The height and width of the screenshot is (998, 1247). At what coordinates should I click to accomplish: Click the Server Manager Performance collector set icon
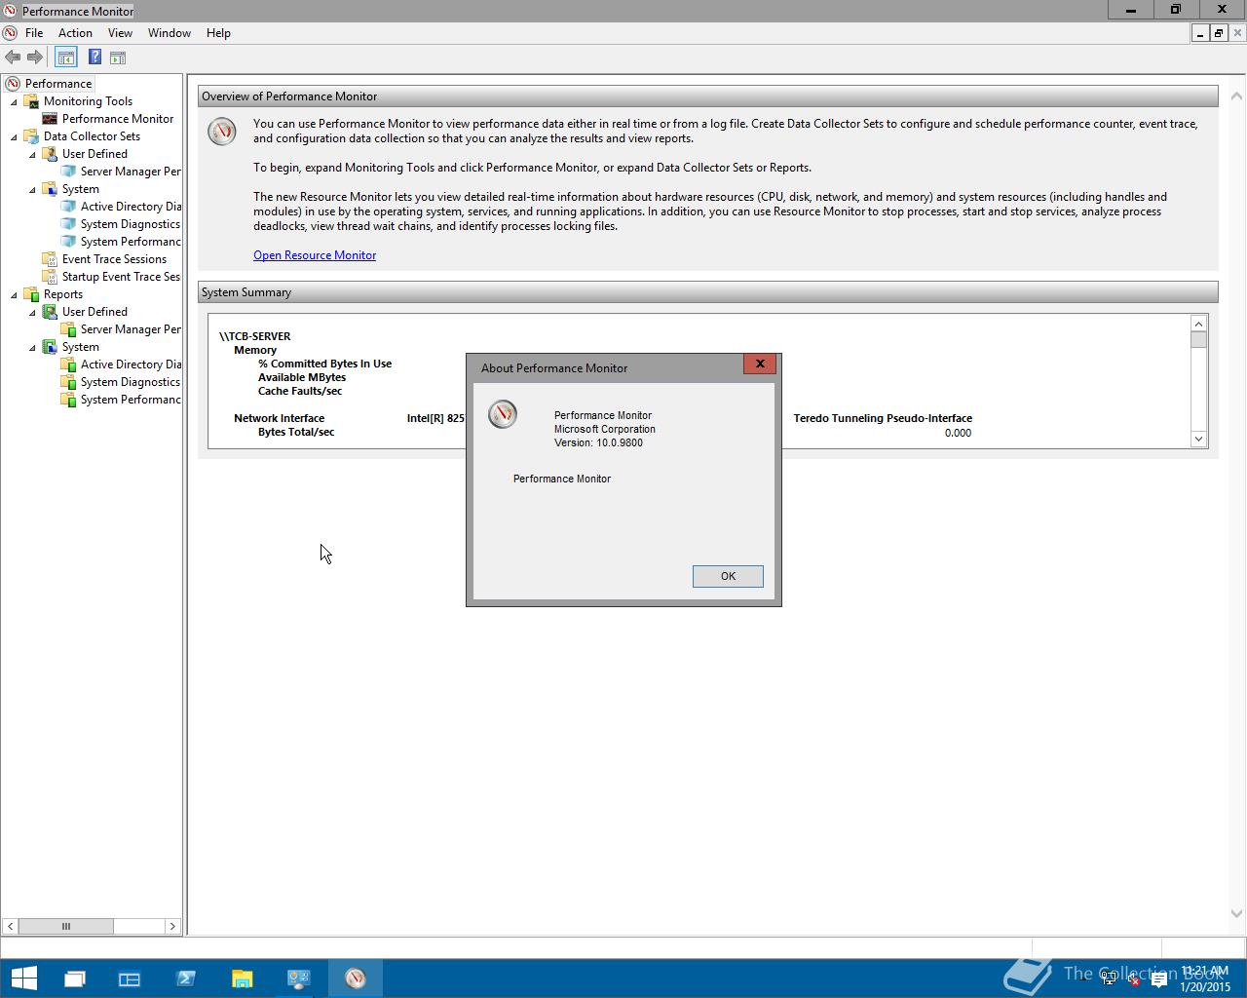pyautogui.click(x=68, y=172)
